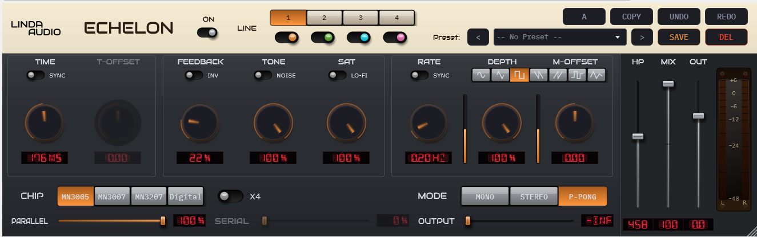
Task: Switch to delay line 2 tab
Action: 324,18
